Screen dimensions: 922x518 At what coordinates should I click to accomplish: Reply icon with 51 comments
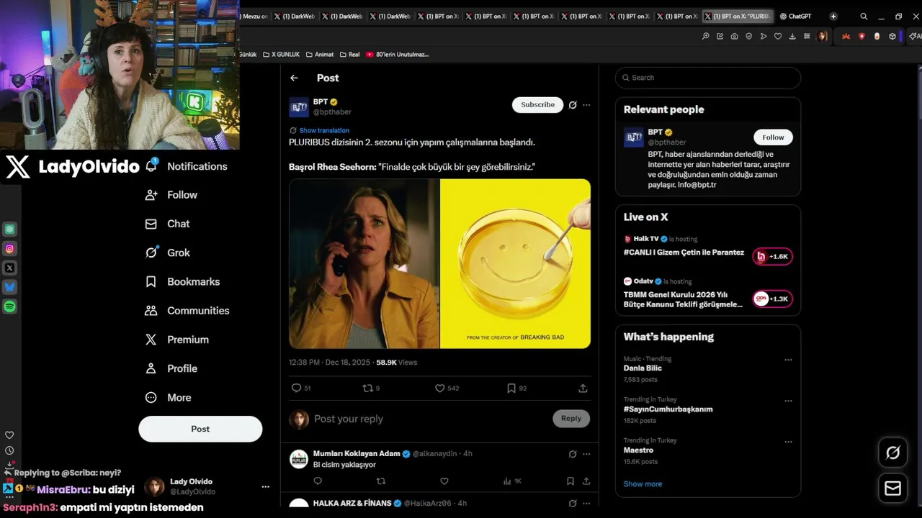[x=296, y=388]
